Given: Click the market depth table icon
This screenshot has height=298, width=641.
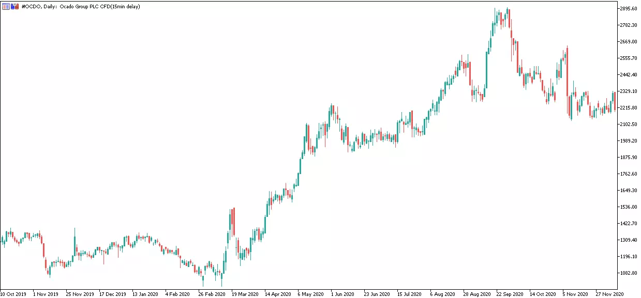Looking at the screenshot, I should pyautogui.click(x=6, y=6).
